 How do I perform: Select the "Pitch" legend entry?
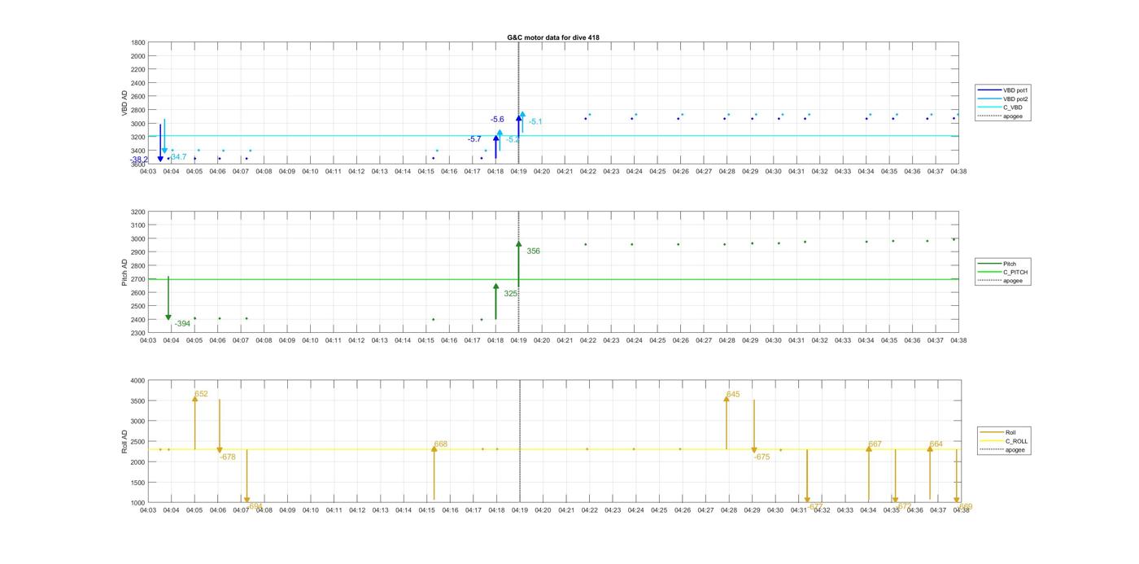coord(997,264)
